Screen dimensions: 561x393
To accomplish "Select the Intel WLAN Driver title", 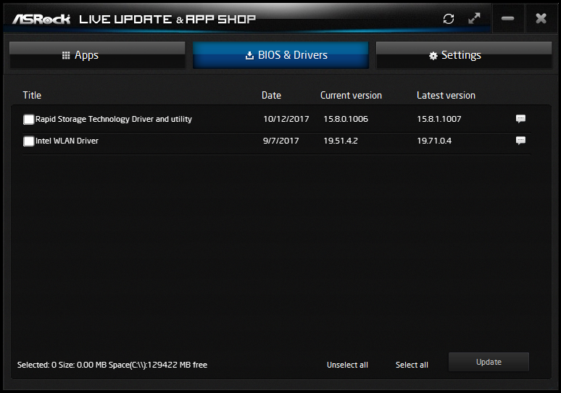I will (67, 141).
